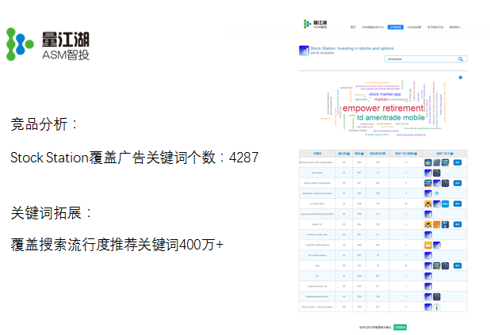The width and height of the screenshot is (490, 335).
Task: Click the magnifier search icon in the search box
Action: (x=461, y=59)
